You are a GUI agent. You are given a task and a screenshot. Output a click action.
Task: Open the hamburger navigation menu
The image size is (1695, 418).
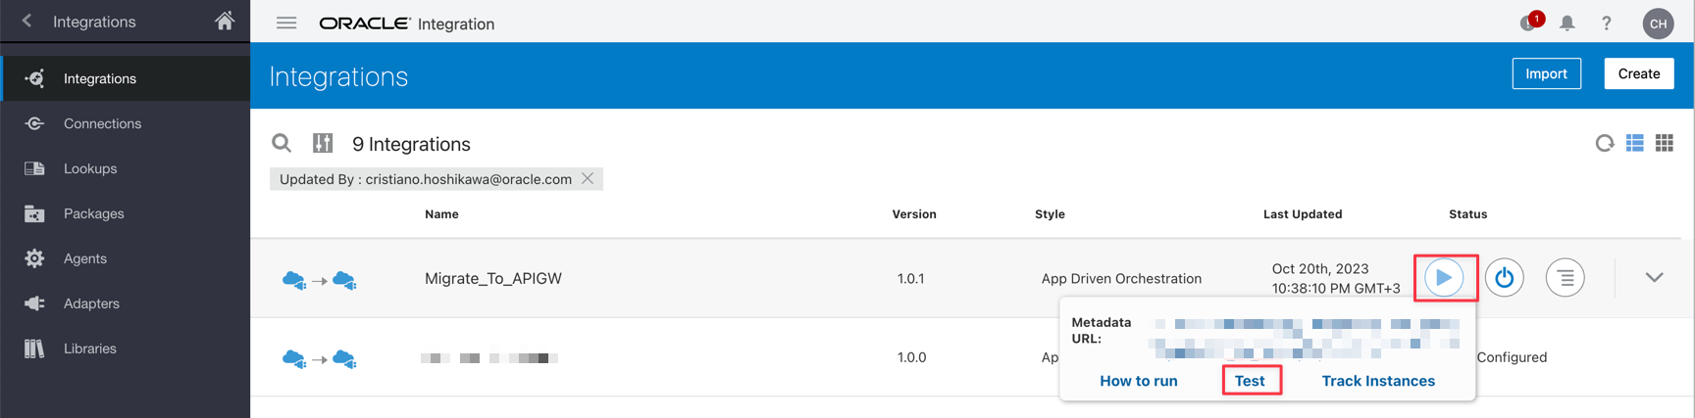coord(286,23)
